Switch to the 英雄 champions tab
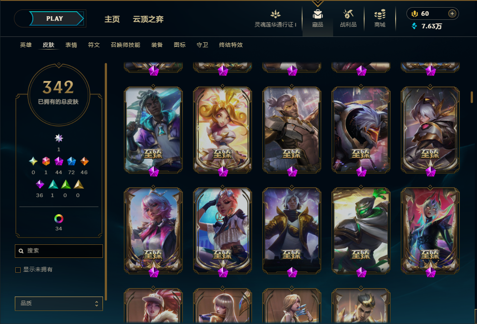477x324 pixels. pos(26,45)
